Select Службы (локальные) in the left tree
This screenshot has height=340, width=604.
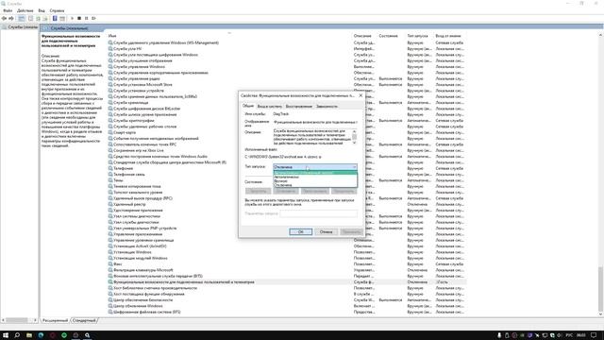(20, 27)
